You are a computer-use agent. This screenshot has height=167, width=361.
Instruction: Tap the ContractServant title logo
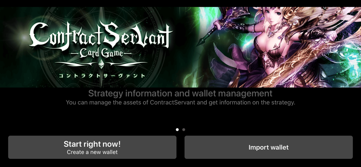click(101, 37)
